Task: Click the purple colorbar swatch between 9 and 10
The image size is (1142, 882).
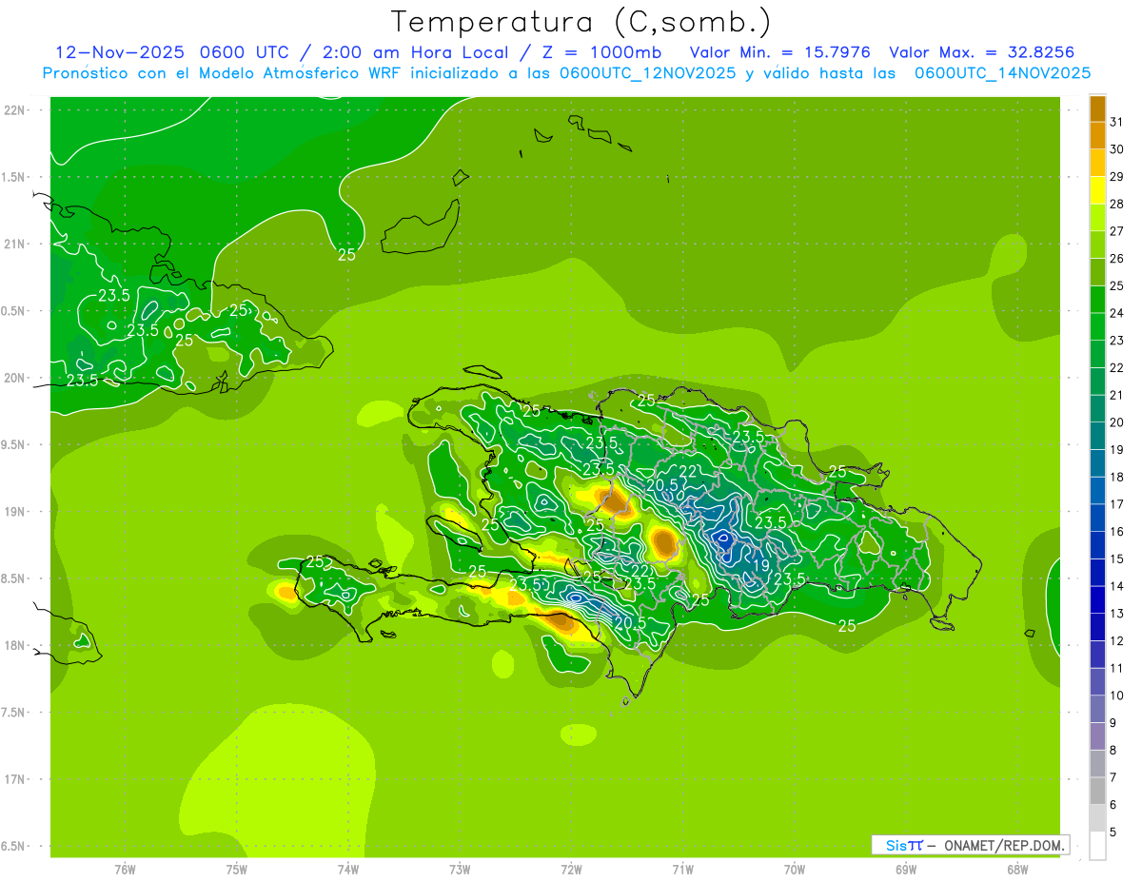Action: coord(1097,709)
